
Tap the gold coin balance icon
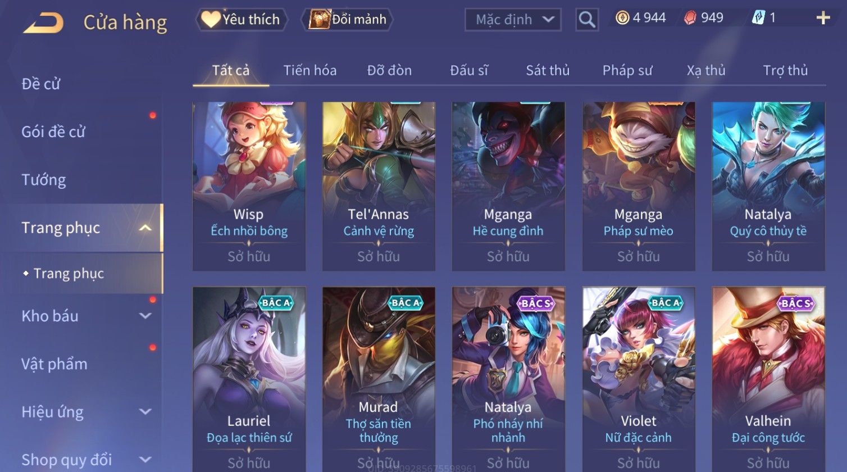click(x=622, y=18)
